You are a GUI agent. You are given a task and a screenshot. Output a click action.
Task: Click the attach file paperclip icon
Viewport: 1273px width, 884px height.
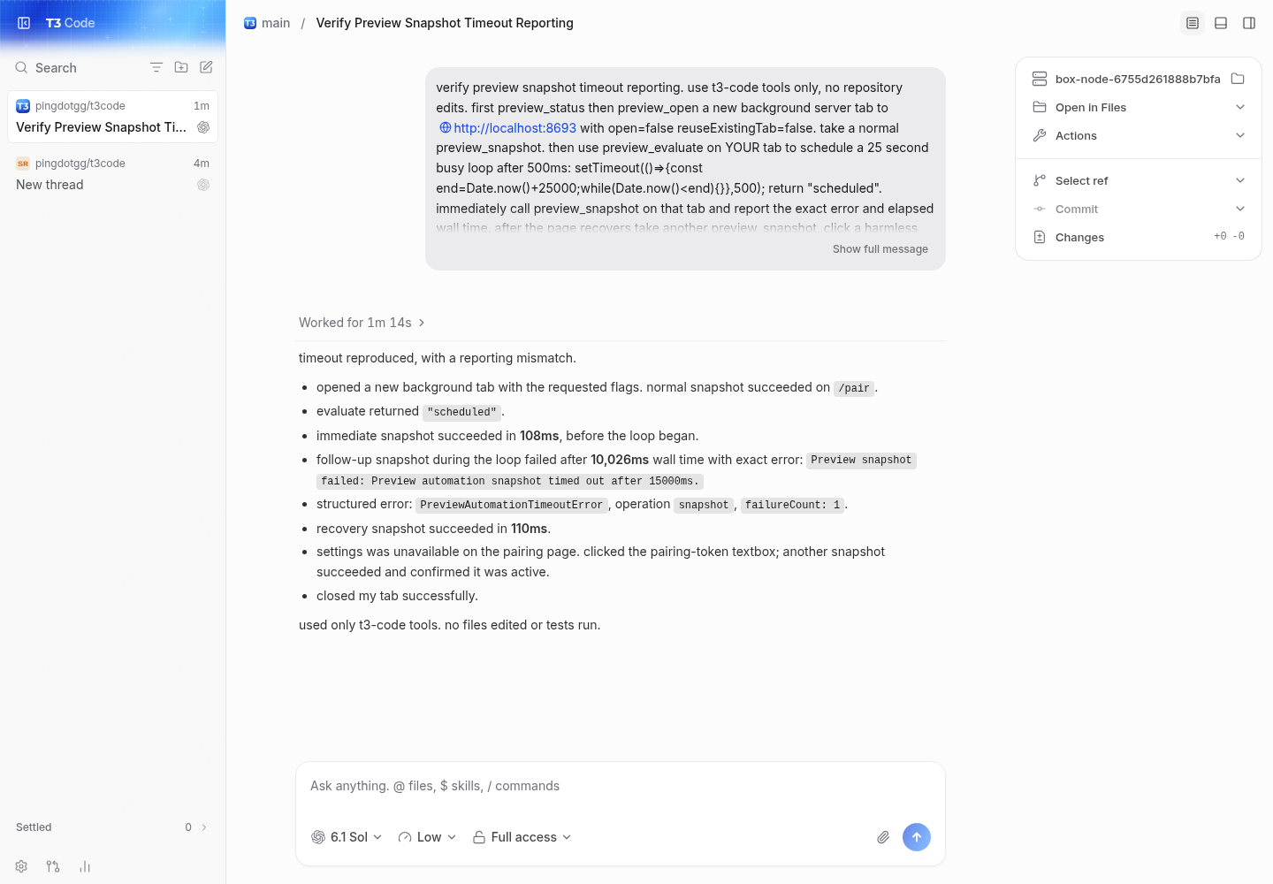coord(883,837)
